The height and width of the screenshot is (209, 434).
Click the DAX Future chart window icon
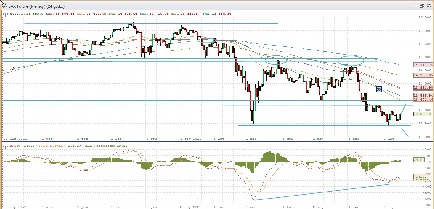point(3,6)
